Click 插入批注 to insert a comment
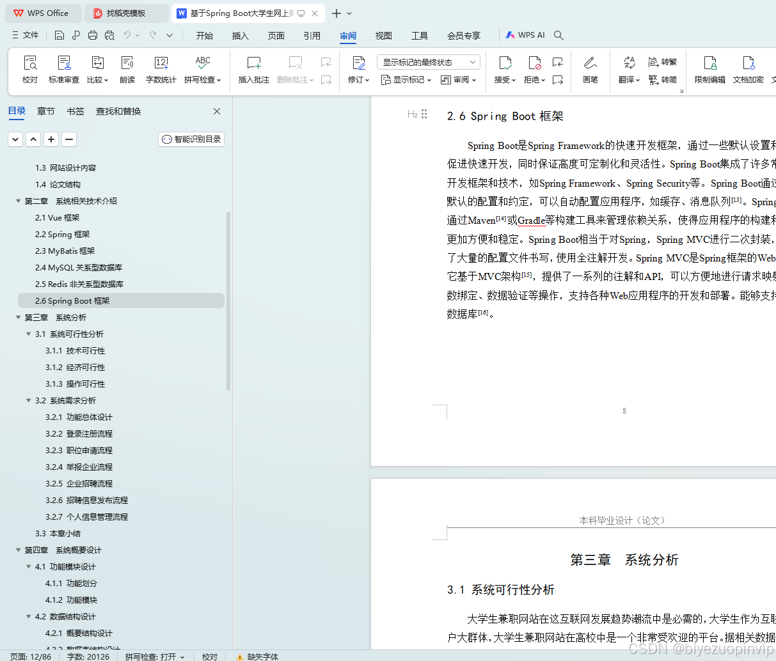Screen dimensions: 776x661 (254, 63)
